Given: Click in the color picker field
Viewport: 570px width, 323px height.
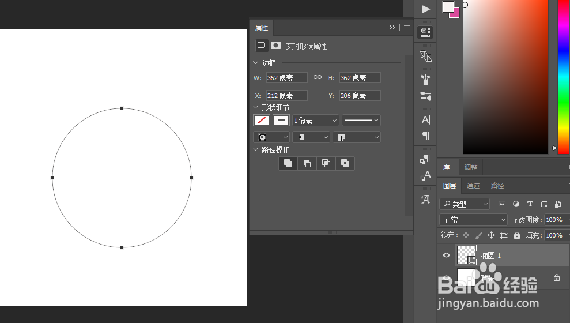Looking at the screenshot, I should (505, 77).
